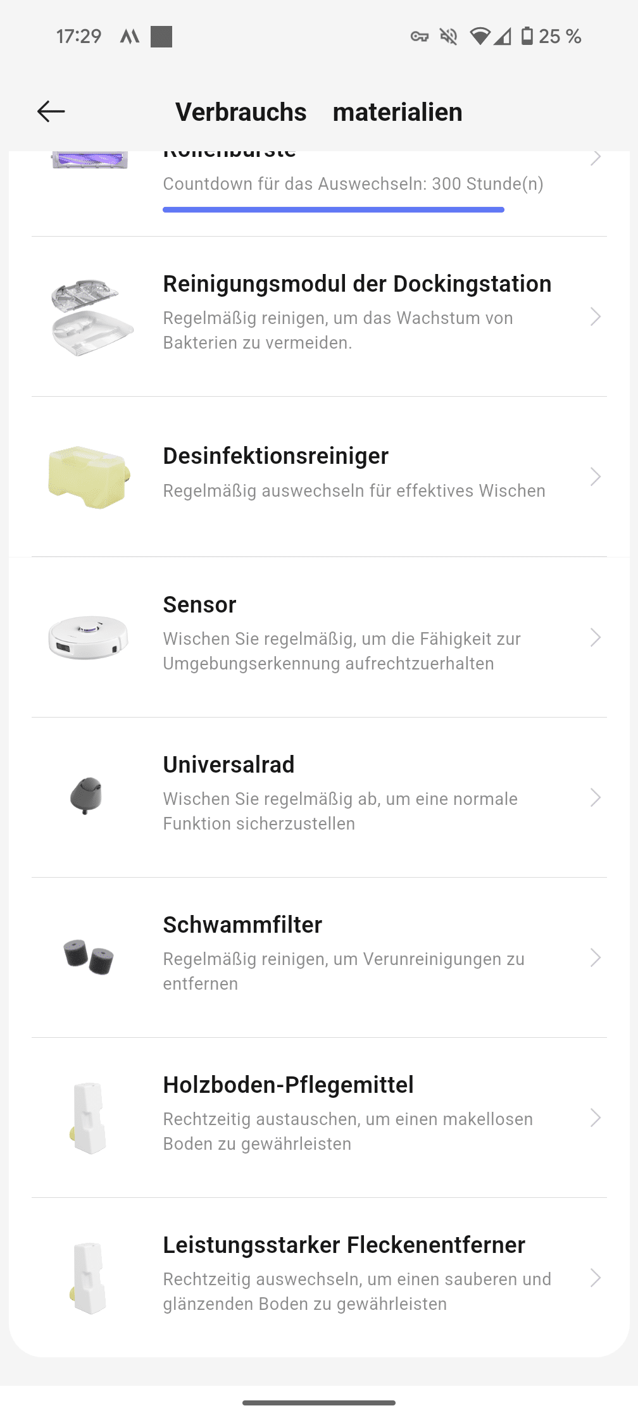This screenshot has width=638, height=1420.
Task: Expand the Schwammfilter chevron arrow
Action: coord(595,957)
